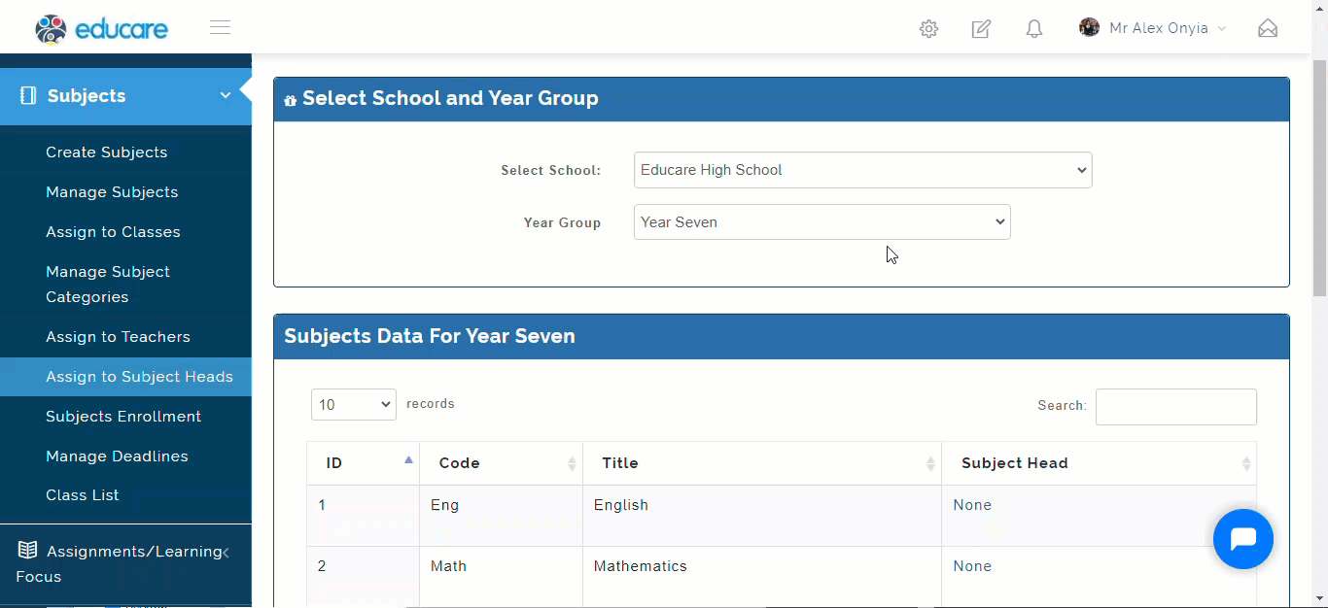This screenshot has height=608, width=1328.
Task: Open Manage Subject Categories
Action: coord(108,285)
